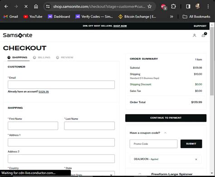The width and height of the screenshot is (215, 177).
Task: Click the Samsonite logo
Action: click(18, 35)
